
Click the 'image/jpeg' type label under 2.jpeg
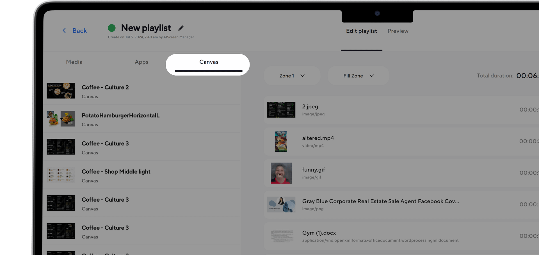(313, 114)
